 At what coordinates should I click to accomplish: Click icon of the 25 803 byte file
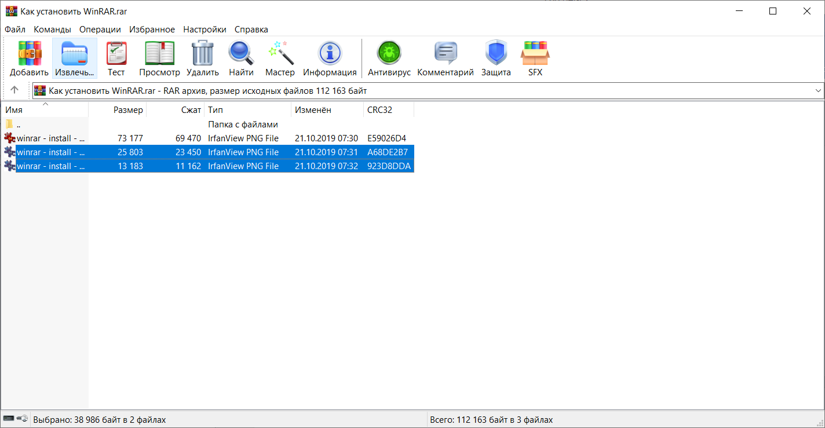coord(9,152)
